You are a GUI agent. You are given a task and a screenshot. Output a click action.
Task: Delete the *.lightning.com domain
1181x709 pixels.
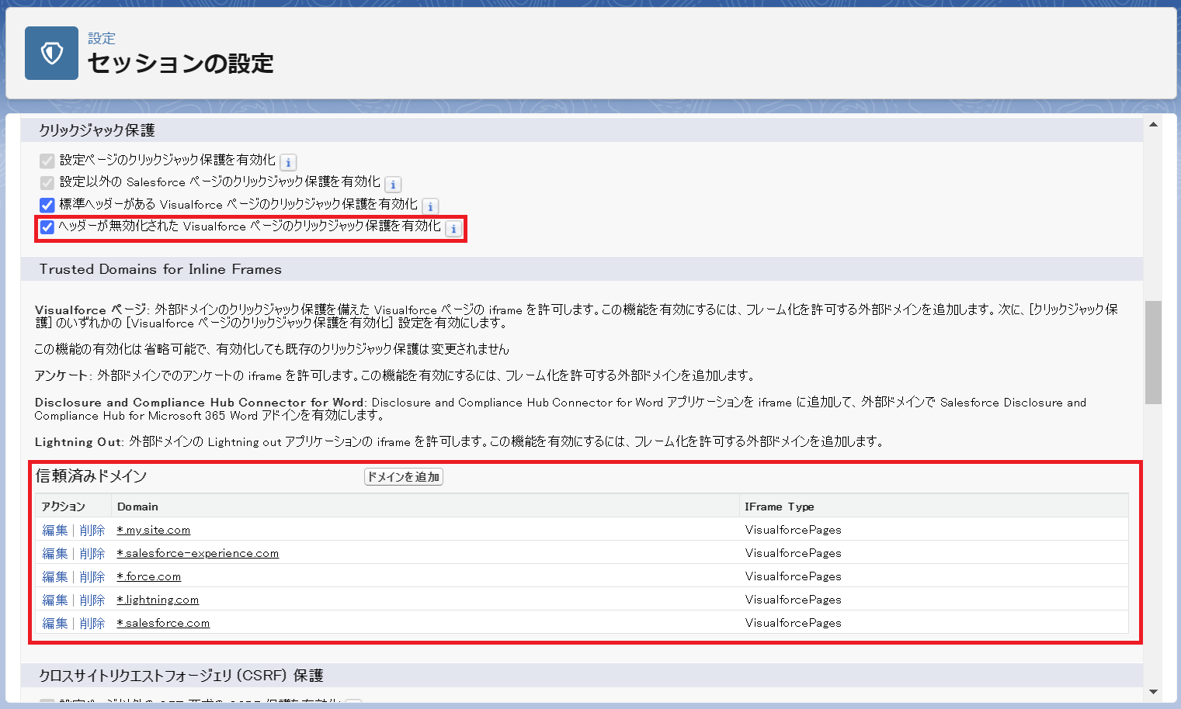pyautogui.click(x=92, y=600)
